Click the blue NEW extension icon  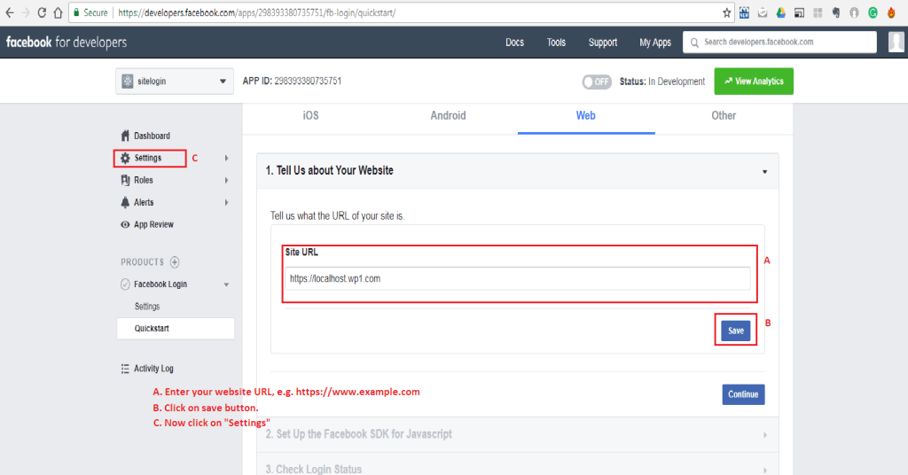pos(744,12)
